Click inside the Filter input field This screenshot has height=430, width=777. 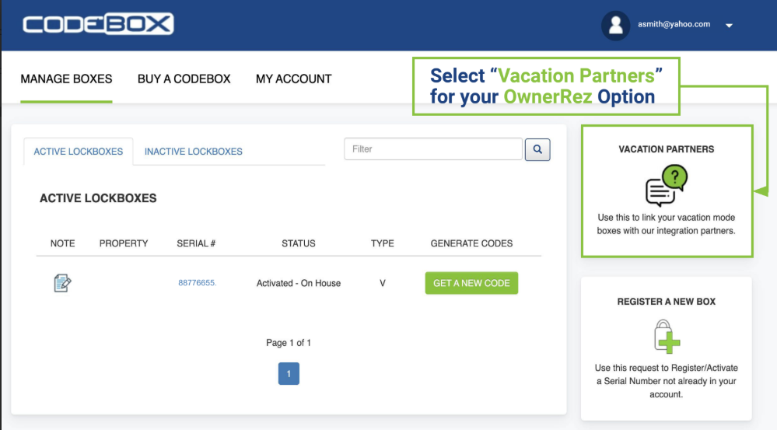pos(432,149)
